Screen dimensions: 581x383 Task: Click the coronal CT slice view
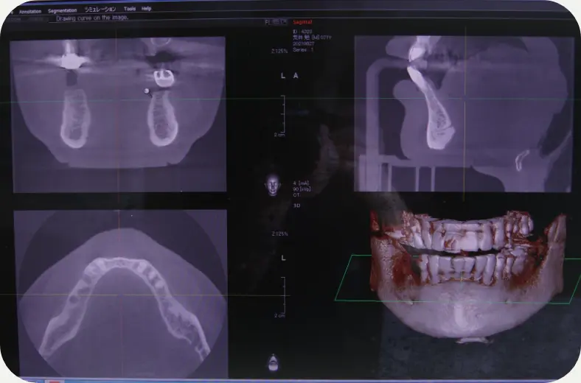[x=119, y=114]
